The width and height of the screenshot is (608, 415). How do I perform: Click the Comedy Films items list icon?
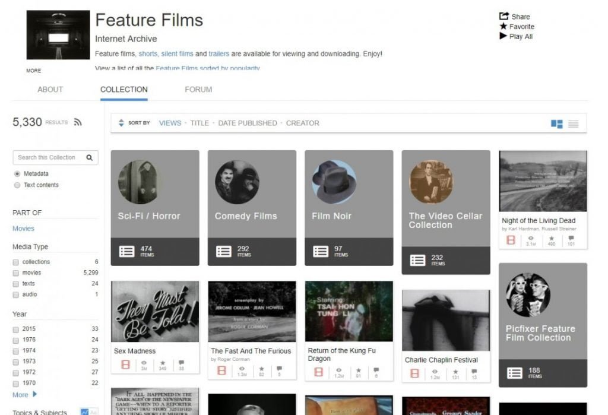point(224,251)
